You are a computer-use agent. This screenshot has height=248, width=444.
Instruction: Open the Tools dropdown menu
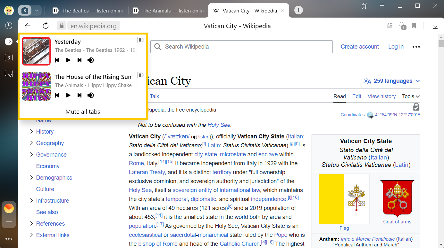pos(411,96)
